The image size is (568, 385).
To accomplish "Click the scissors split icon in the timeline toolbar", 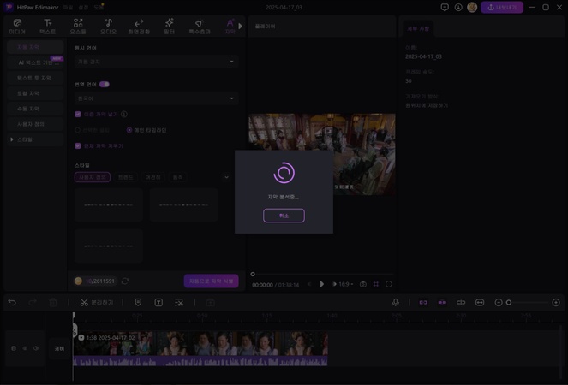I will pos(84,302).
